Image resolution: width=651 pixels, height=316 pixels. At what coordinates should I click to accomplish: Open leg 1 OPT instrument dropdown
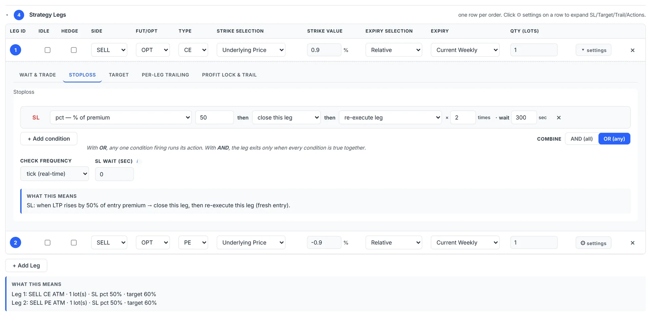pyautogui.click(x=153, y=50)
